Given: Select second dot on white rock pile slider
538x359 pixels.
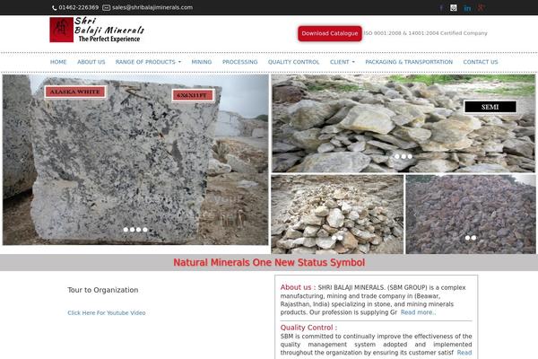Looking at the screenshot, I should click(x=341, y=238).
